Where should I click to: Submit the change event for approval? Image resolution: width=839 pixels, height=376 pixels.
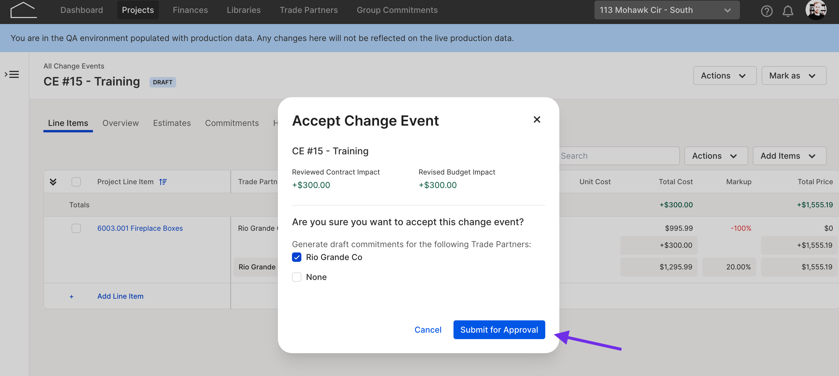(x=499, y=329)
